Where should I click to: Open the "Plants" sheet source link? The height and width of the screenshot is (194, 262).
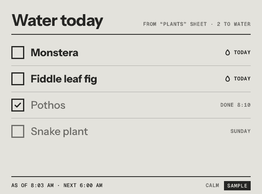175,24
